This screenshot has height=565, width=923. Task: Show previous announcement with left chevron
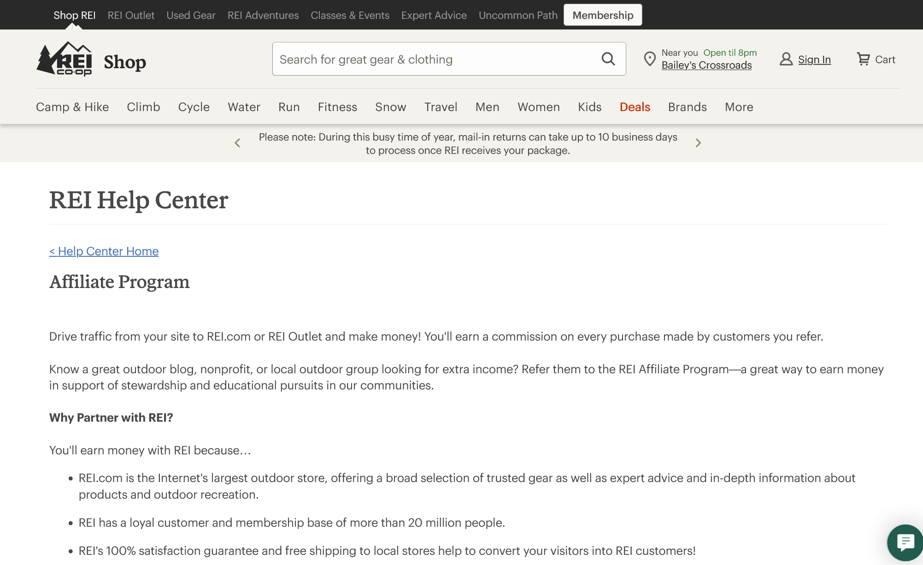[237, 143]
